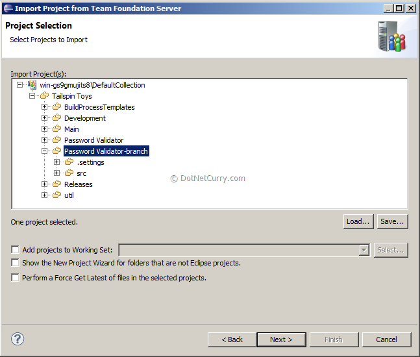Select the Password Validator-branch tree item
Screen dimensions: 420x357
coord(106,151)
